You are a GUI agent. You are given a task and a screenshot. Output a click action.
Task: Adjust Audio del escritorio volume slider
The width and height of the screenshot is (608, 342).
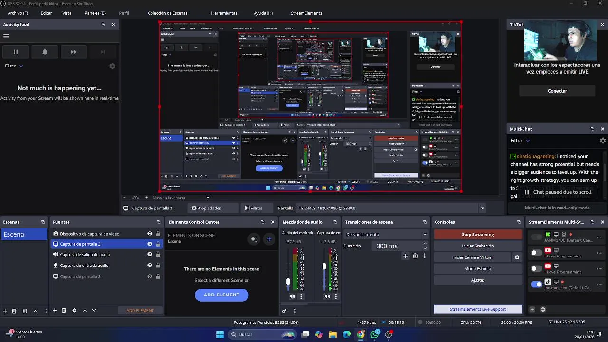288,282
